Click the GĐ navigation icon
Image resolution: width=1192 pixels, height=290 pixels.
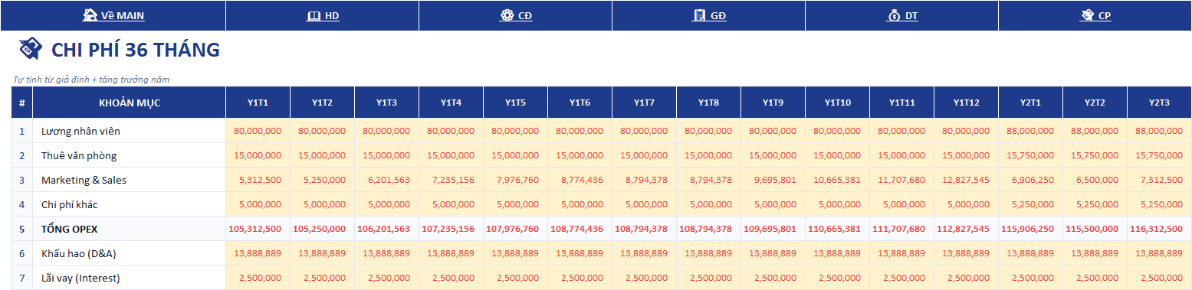[699, 15]
